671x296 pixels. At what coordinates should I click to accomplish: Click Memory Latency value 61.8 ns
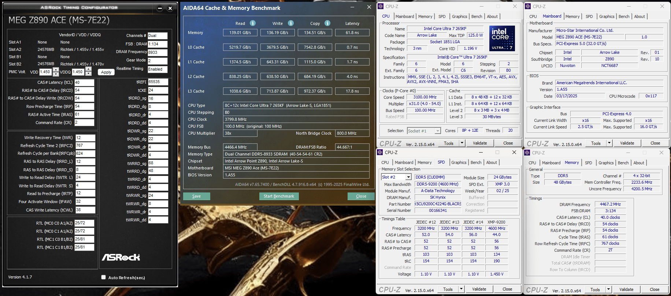[352, 33]
